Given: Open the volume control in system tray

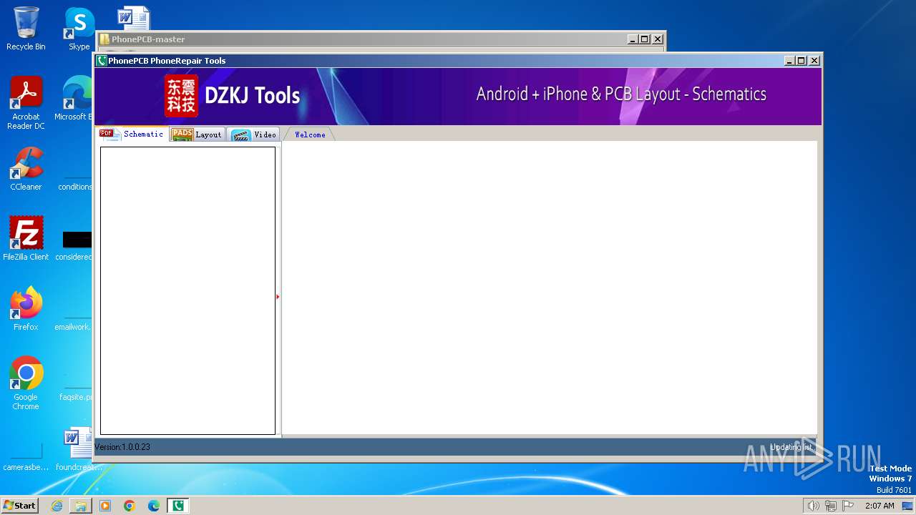Looking at the screenshot, I should [x=813, y=506].
